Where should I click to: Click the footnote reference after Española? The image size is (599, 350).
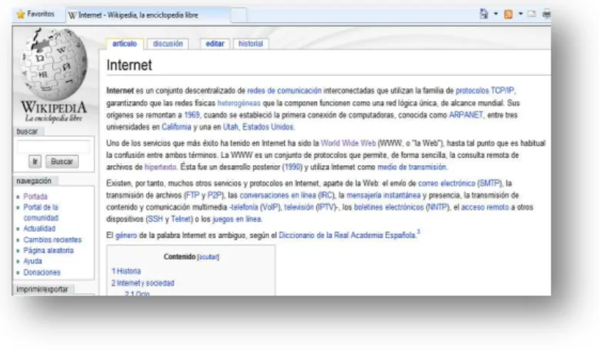coord(418,232)
